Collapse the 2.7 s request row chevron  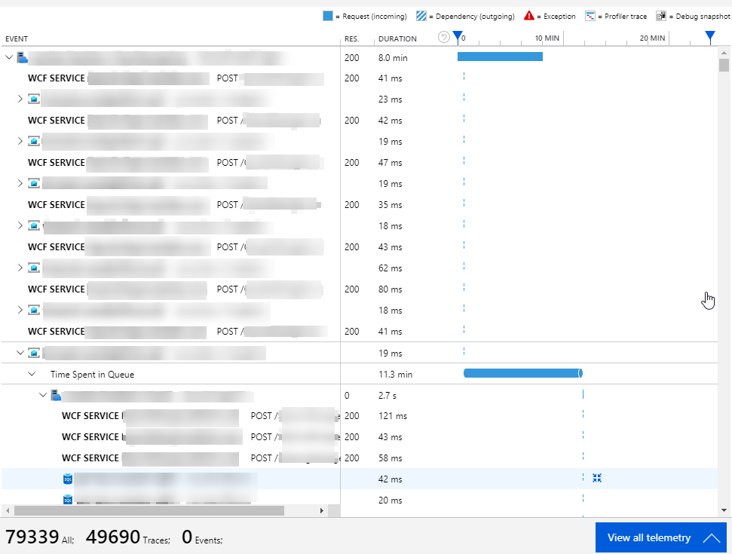pyautogui.click(x=43, y=394)
